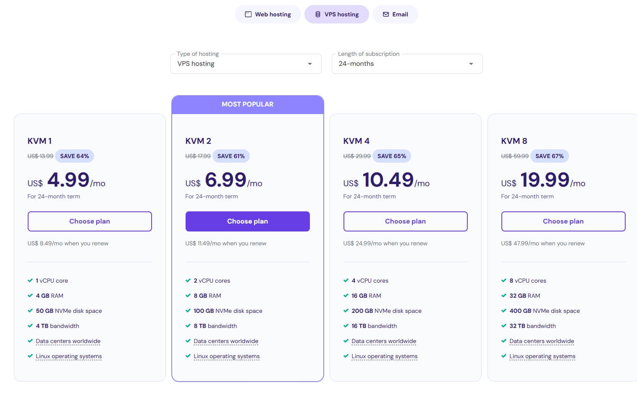Switch to the Email tab

pos(395,14)
